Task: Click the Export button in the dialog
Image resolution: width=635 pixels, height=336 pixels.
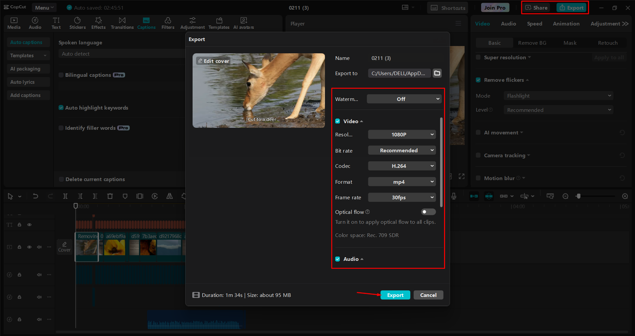Action: [395, 295]
